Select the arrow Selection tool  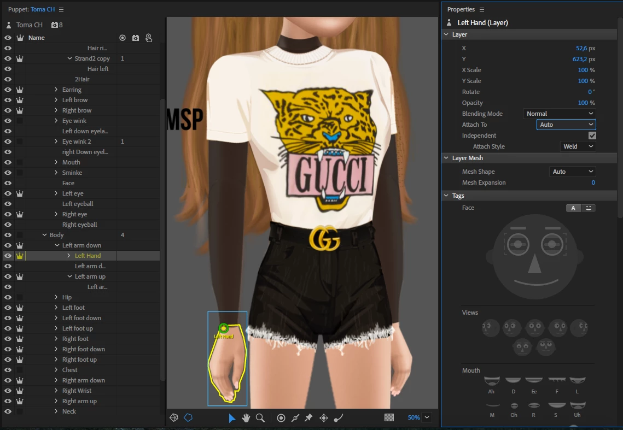point(232,417)
